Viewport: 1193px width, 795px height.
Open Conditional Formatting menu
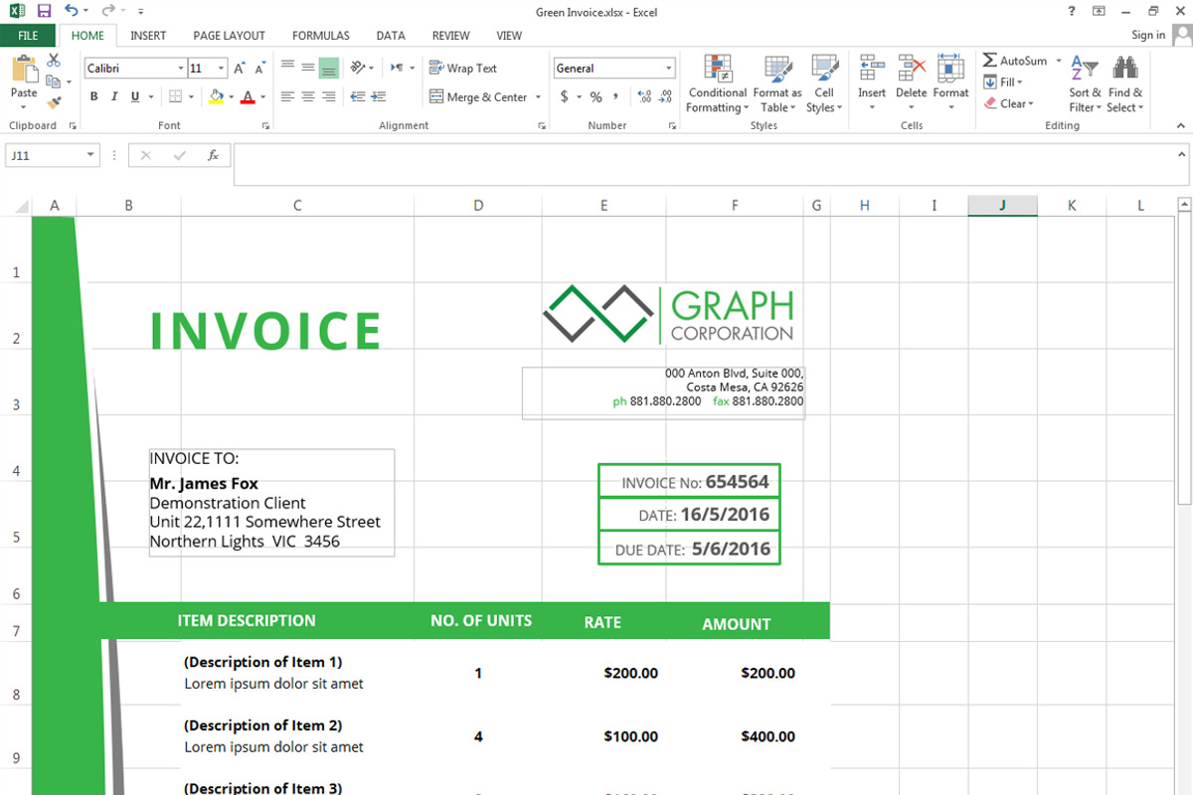(718, 84)
